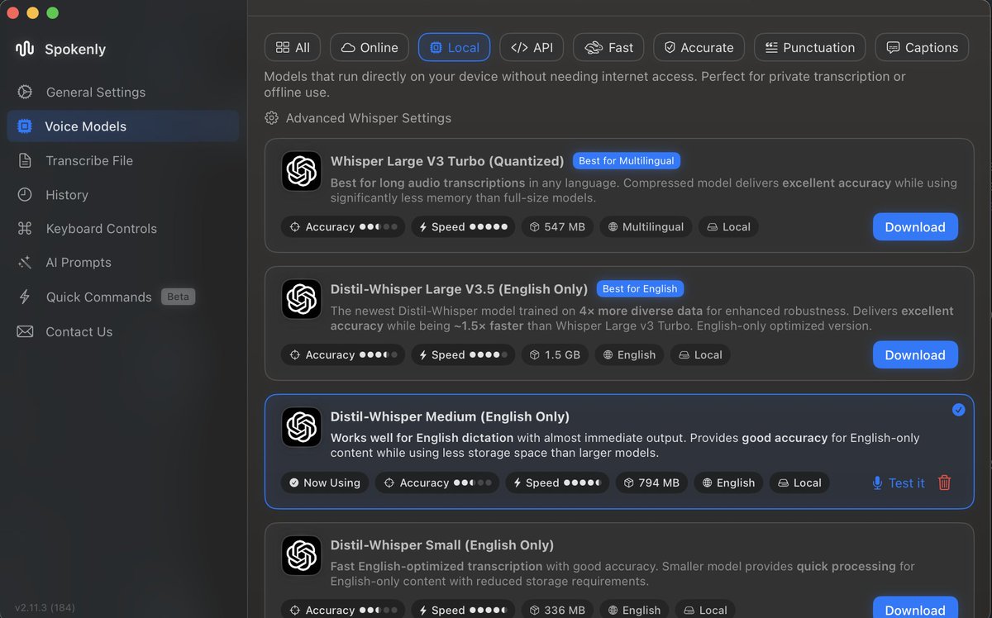
Task: Open the Fast models filter
Action: click(608, 47)
